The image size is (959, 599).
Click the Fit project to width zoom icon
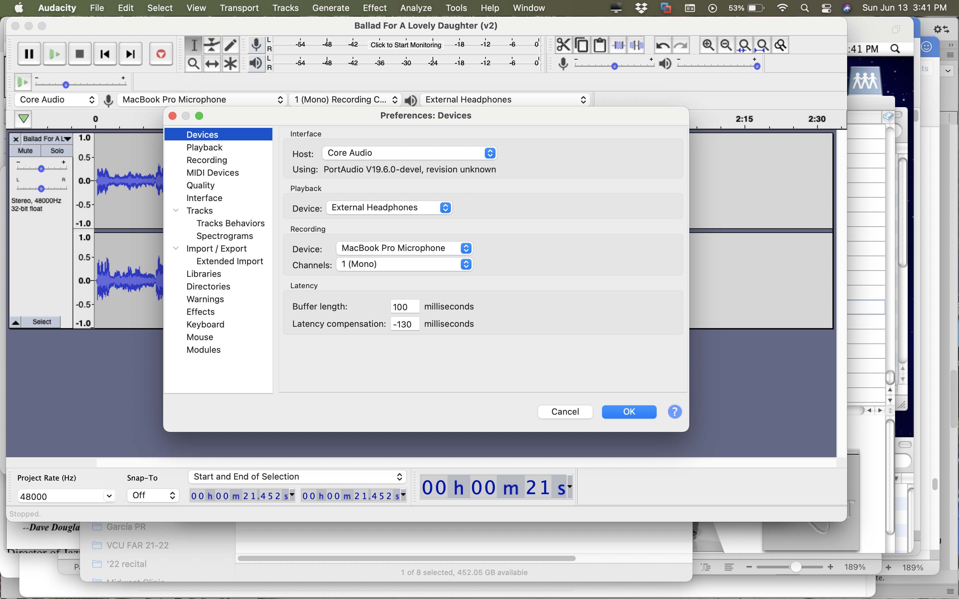[762, 45]
